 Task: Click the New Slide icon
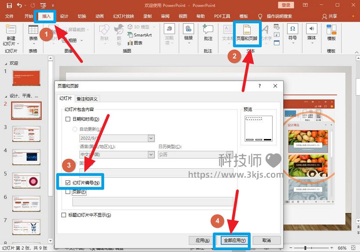tap(11, 29)
